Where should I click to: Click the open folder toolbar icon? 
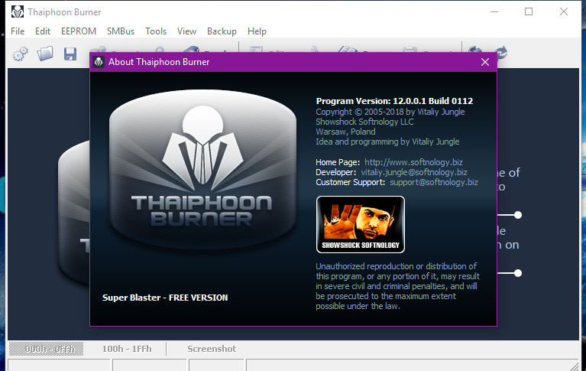pyautogui.click(x=45, y=54)
